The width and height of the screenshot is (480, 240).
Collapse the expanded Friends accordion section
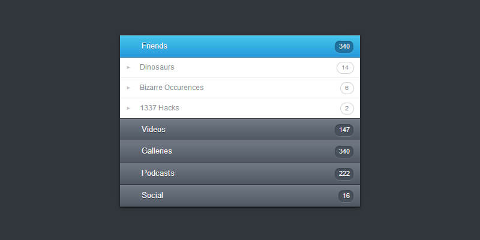pyautogui.click(x=240, y=46)
